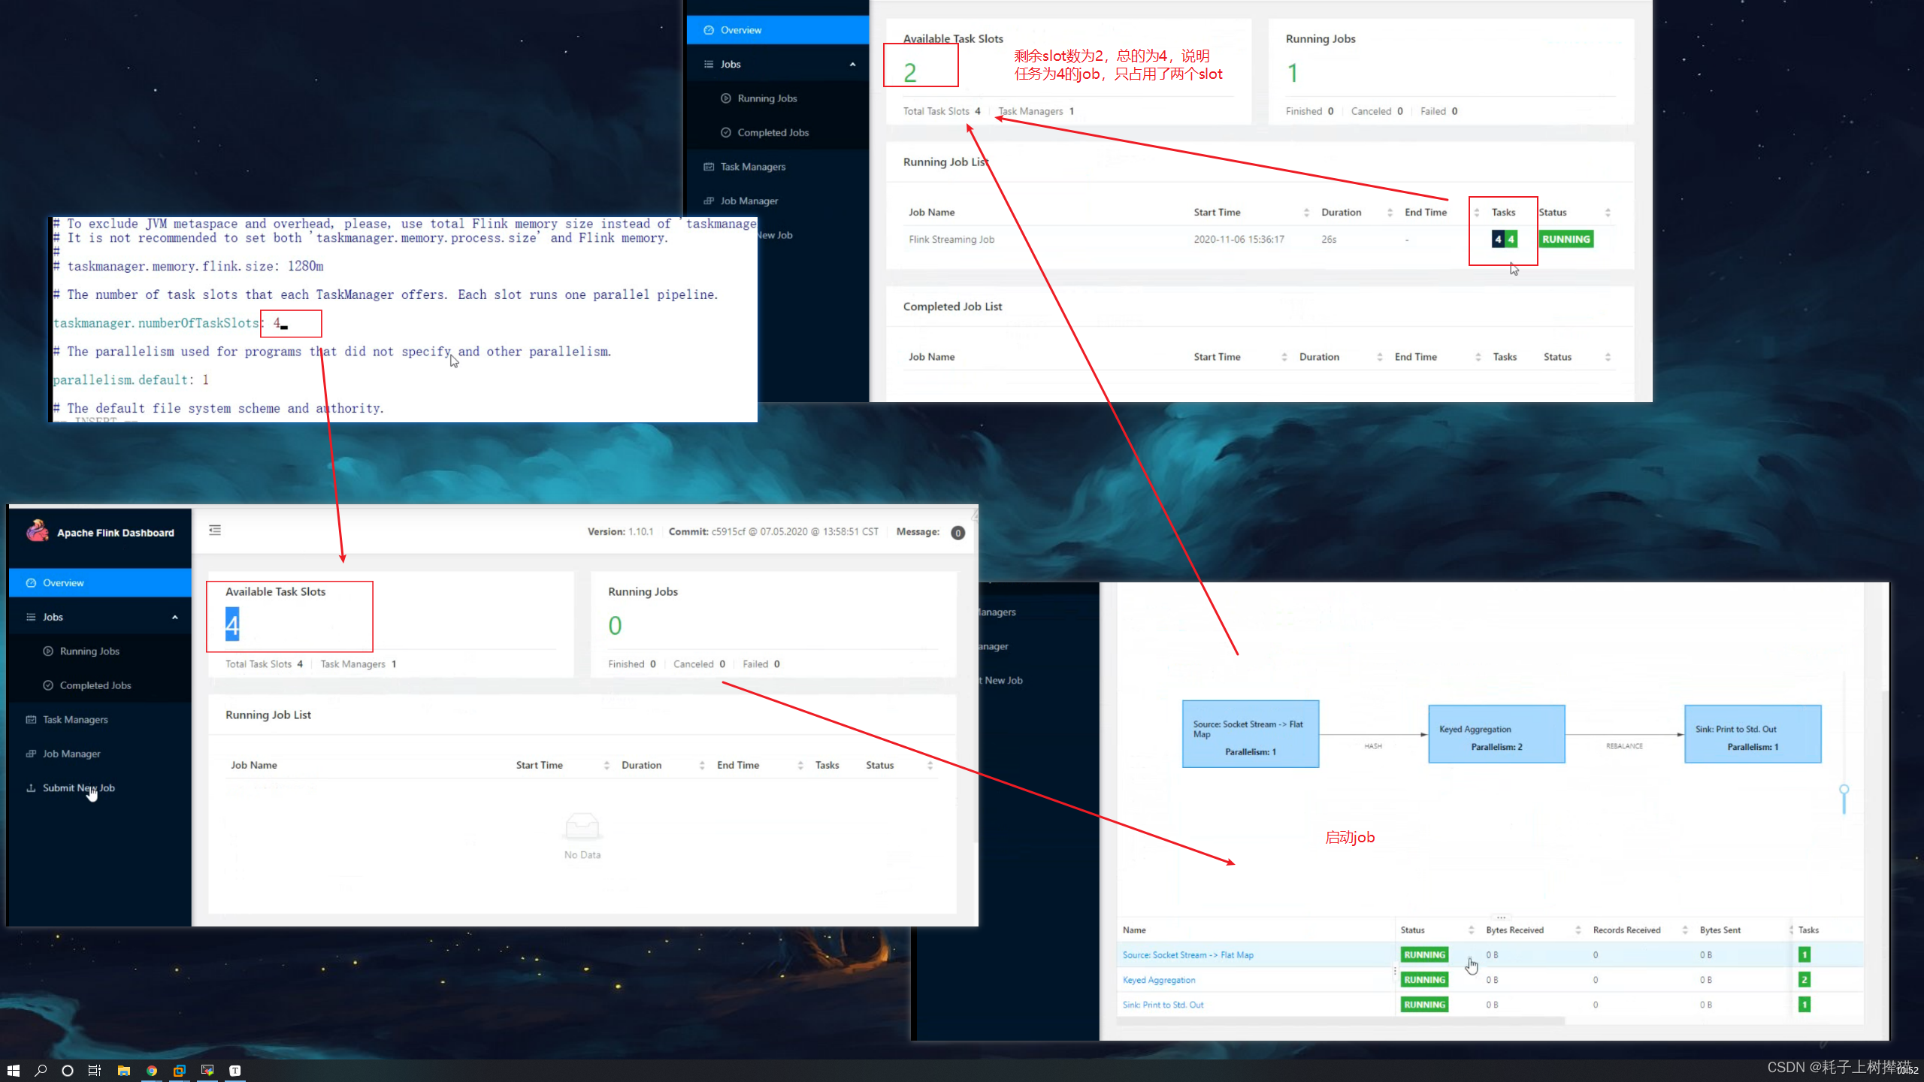
Task: Select the Source: Socket Stream -> Flat Map graph node
Action: coord(1251,734)
